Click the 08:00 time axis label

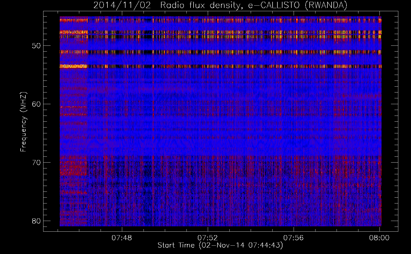380,238
